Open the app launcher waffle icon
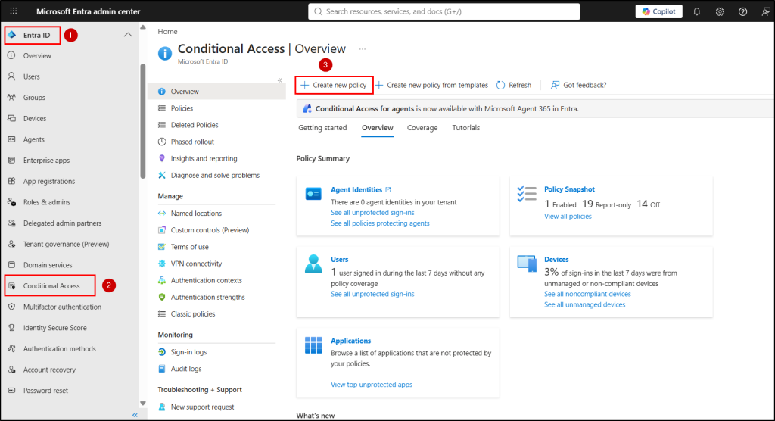The height and width of the screenshot is (421, 775). pos(14,11)
